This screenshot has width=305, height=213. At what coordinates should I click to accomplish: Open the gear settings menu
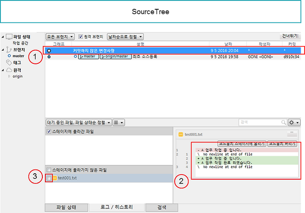click(x=294, y=123)
